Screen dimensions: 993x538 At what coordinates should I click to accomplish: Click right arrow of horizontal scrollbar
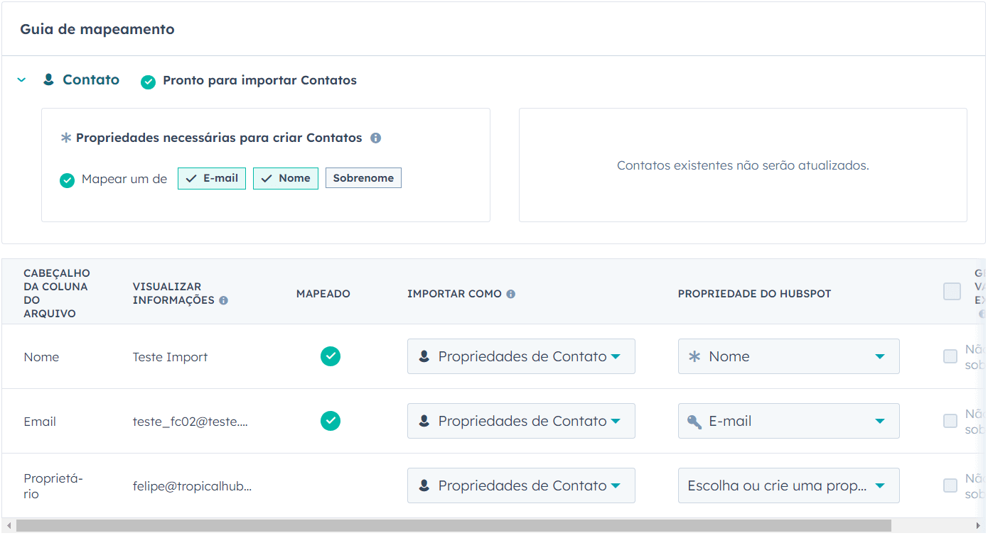[x=979, y=526]
